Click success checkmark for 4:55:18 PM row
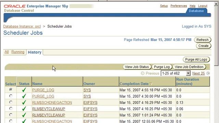The image size is (219, 123). (x=24, y=90)
